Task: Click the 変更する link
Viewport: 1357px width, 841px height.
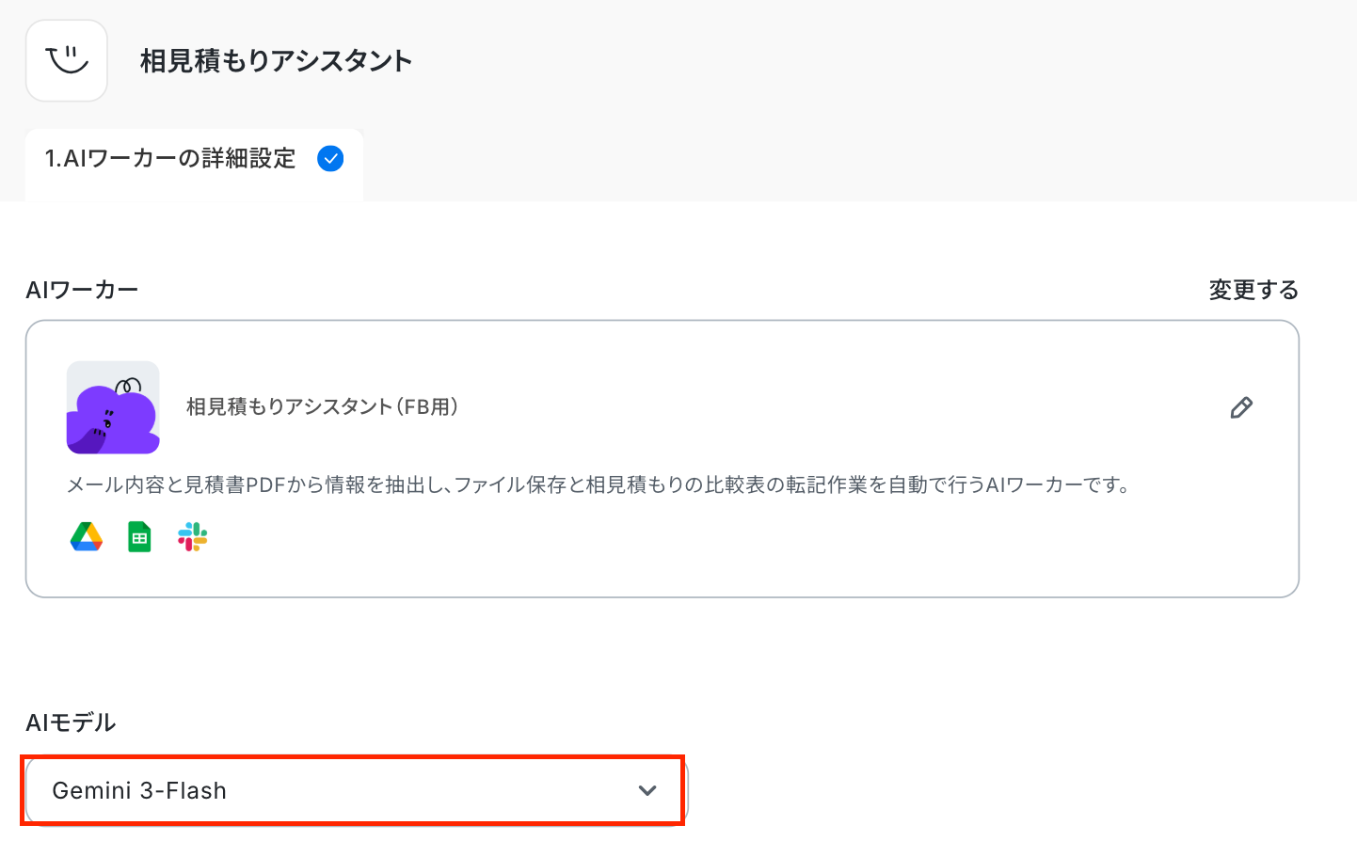Action: pyautogui.click(x=1253, y=290)
